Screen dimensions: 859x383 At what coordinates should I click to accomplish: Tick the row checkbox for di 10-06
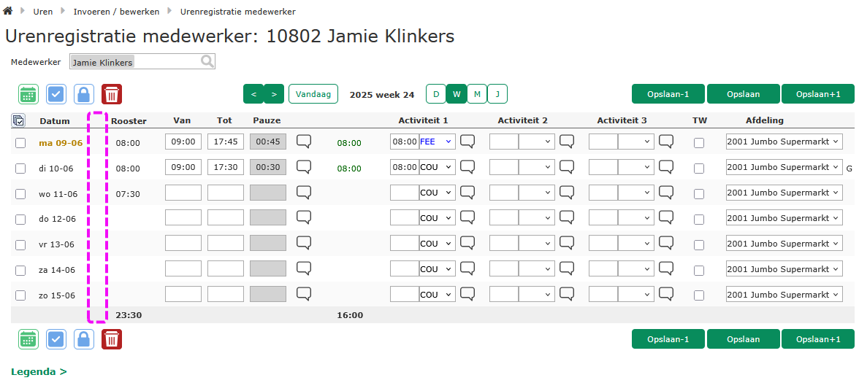tap(20, 169)
